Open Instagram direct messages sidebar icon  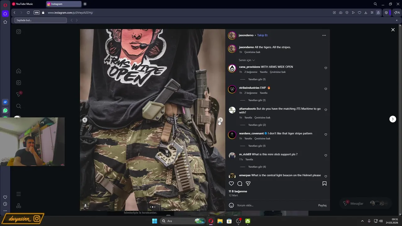19,94
